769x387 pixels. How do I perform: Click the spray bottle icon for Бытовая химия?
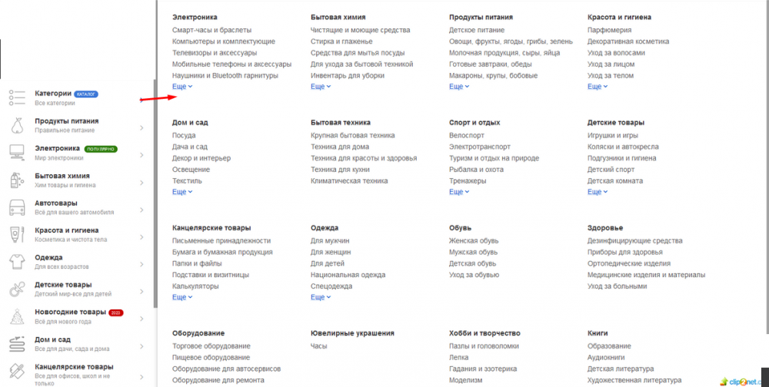pyautogui.click(x=17, y=180)
